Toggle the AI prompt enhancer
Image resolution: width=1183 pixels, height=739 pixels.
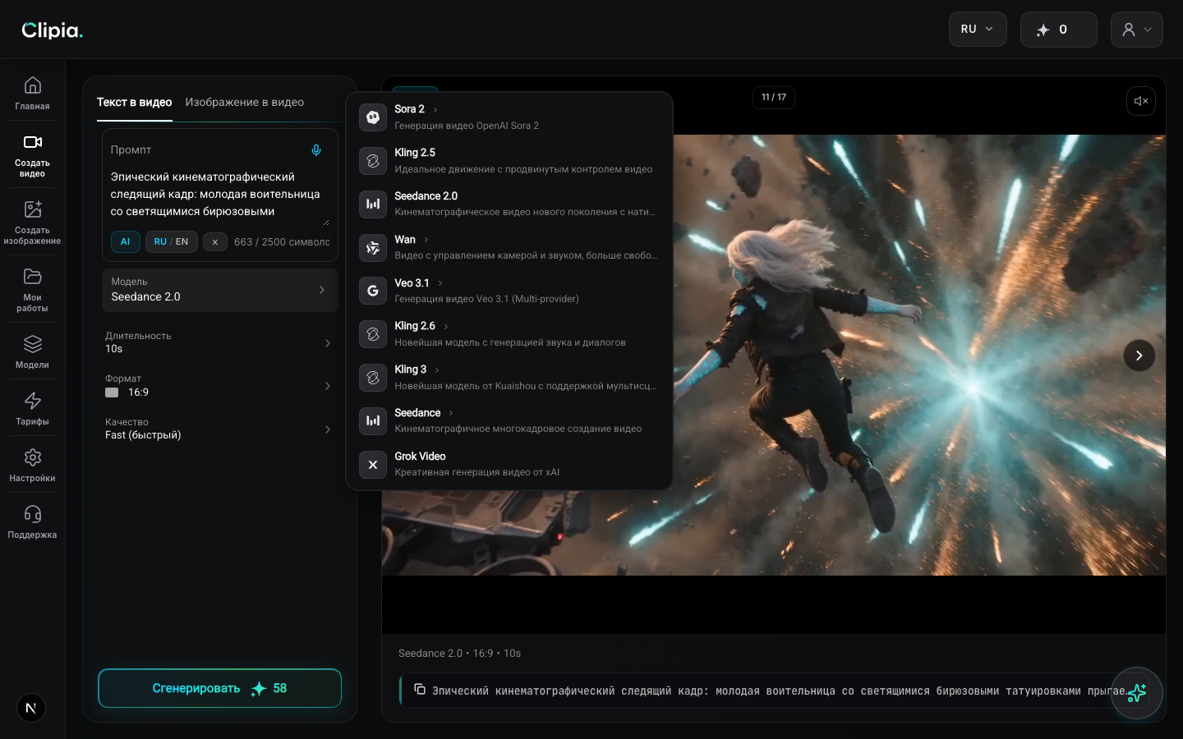tap(126, 241)
